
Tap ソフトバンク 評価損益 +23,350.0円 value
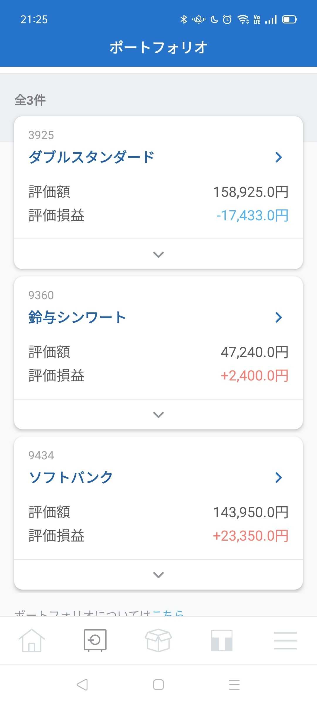251,536
